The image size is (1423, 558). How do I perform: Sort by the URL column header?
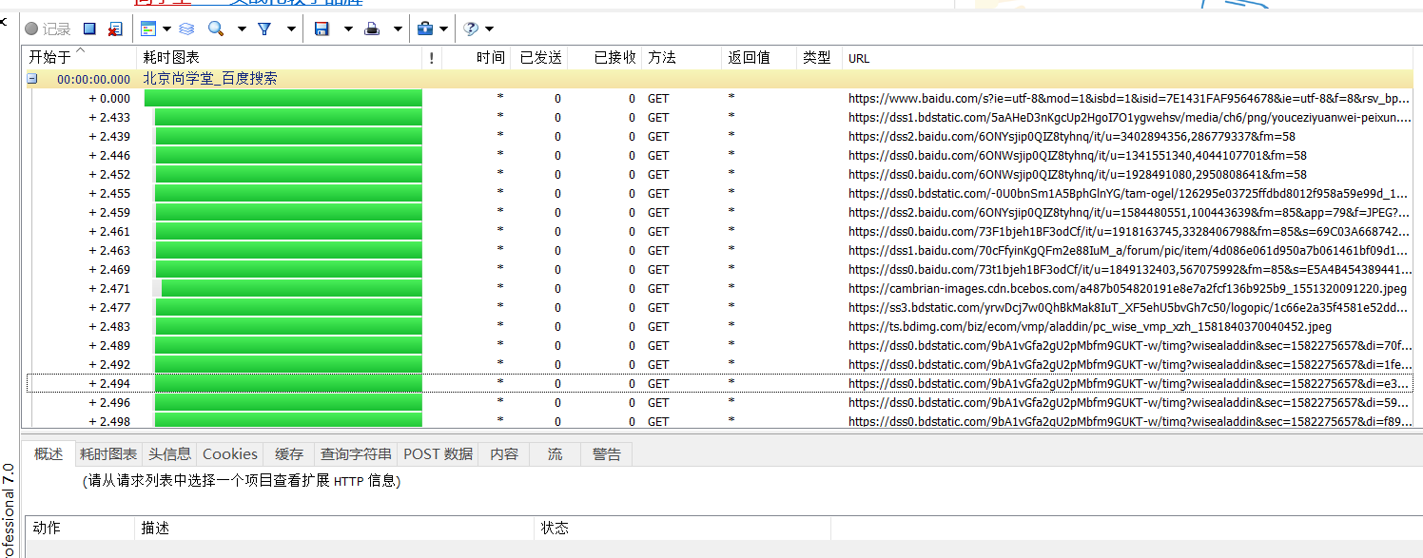pyautogui.click(x=1128, y=58)
